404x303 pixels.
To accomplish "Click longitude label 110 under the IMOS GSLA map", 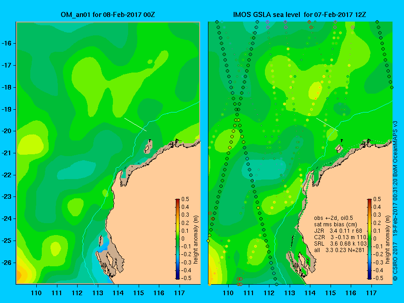I will coord(228,293).
